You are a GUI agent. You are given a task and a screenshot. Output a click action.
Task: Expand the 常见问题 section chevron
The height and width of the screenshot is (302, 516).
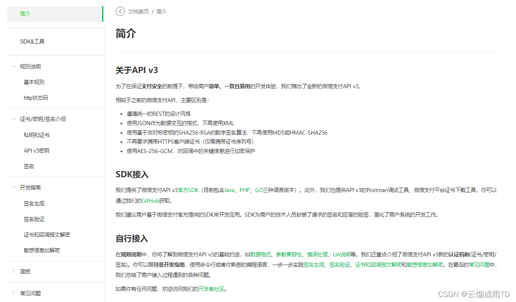click(x=14, y=293)
